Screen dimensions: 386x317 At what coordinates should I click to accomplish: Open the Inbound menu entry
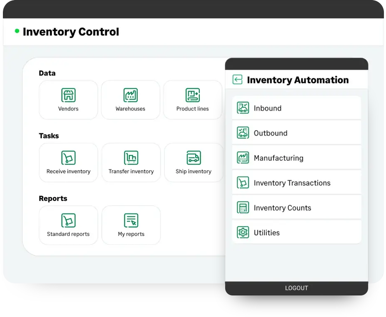coord(296,108)
